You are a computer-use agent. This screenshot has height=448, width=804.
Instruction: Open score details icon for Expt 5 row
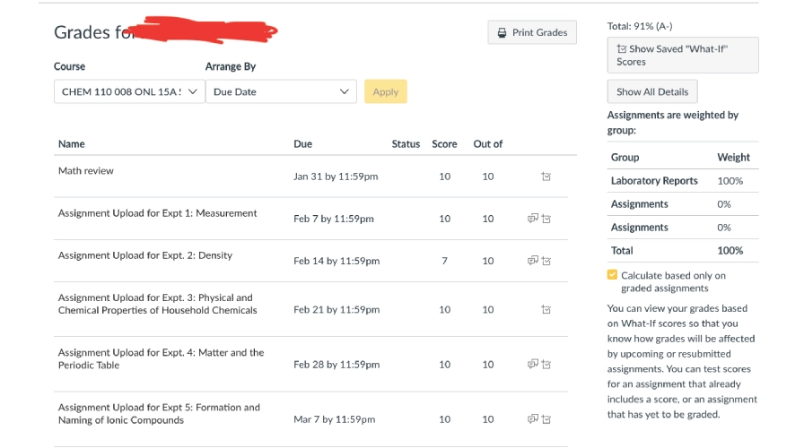coord(546,419)
